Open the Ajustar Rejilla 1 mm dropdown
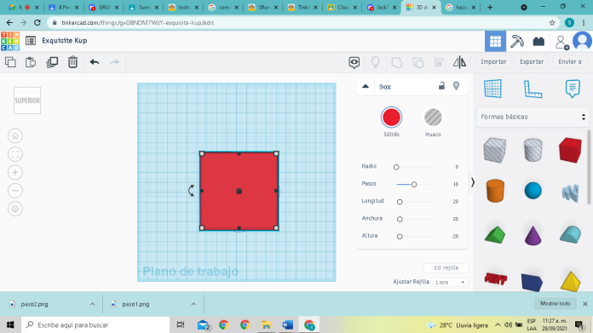Screen dimensions: 593x333 (450, 283)
